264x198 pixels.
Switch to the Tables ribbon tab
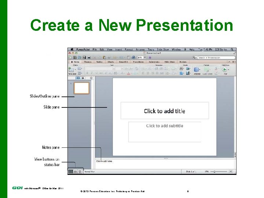point(99,62)
